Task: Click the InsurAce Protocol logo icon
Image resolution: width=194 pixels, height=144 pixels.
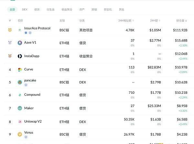Action: coord(20,30)
